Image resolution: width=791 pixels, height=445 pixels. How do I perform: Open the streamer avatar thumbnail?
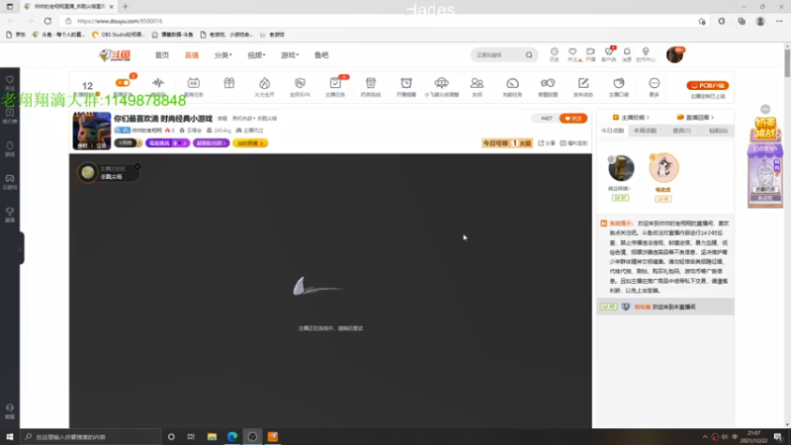pos(92,131)
